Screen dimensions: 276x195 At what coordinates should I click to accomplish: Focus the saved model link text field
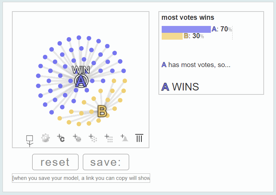click(x=81, y=178)
